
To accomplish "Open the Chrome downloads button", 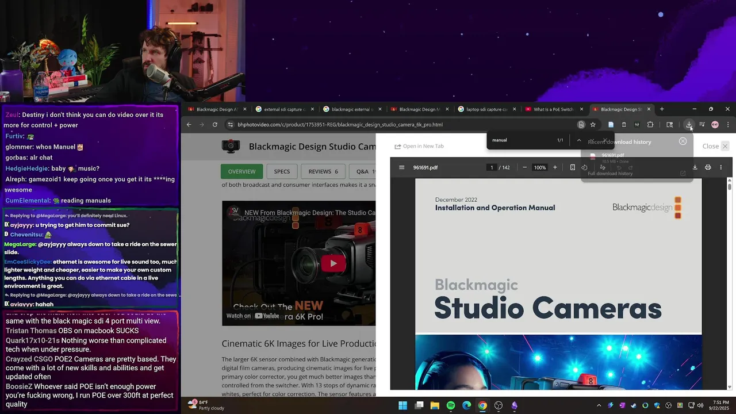I will [689, 125].
